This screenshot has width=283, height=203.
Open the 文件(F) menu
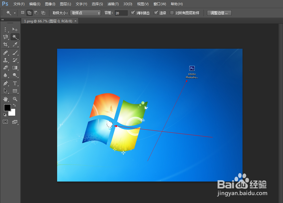click(x=19, y=4)
